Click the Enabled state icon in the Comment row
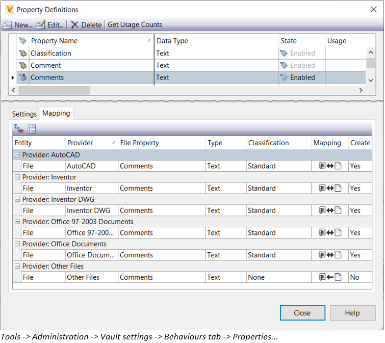Screen dimensions: 385x343 point(284,65)
